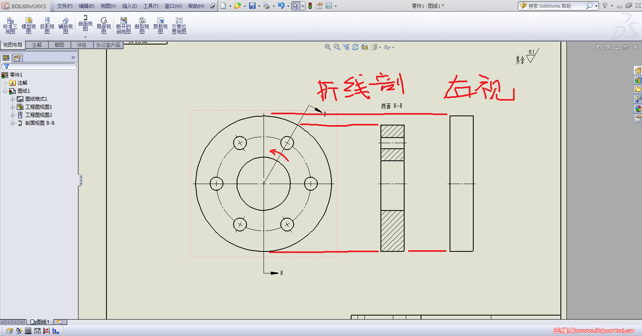Click the Display Style cube icon

[374, 47]
